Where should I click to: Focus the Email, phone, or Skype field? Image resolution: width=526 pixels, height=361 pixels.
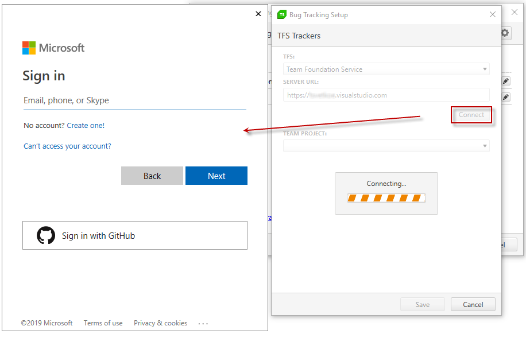[135, 100]
